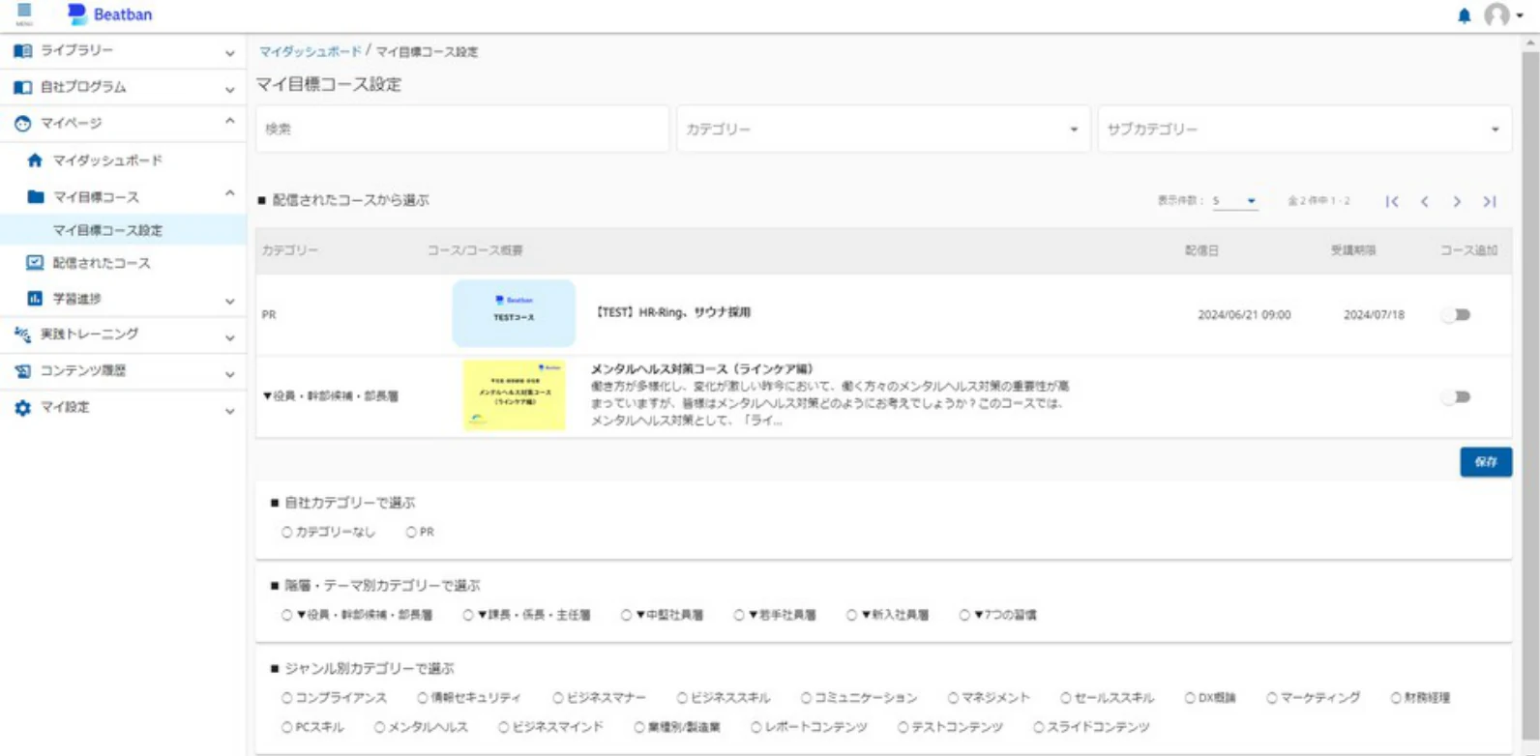Open the サブカテゴリー dropdown
This screenshot has width=1540, height=756.
[1305, 130]
